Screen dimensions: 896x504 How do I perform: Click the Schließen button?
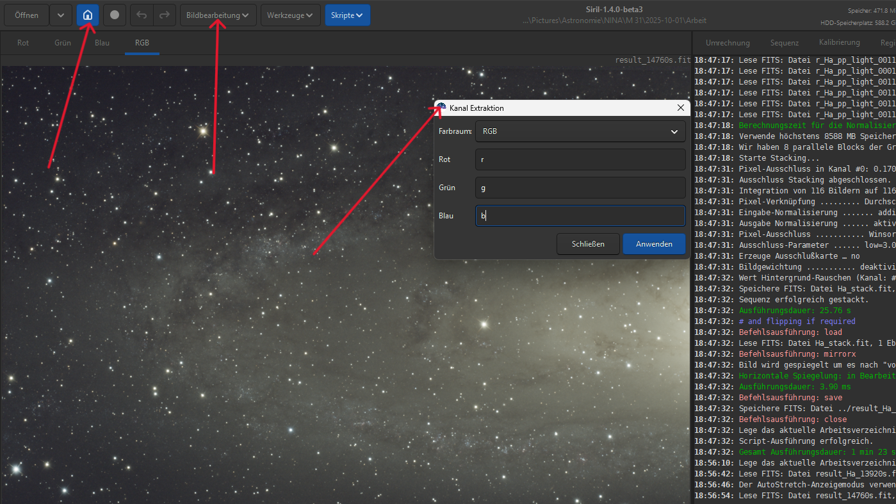pyautogui.click(x=588, y=244)
